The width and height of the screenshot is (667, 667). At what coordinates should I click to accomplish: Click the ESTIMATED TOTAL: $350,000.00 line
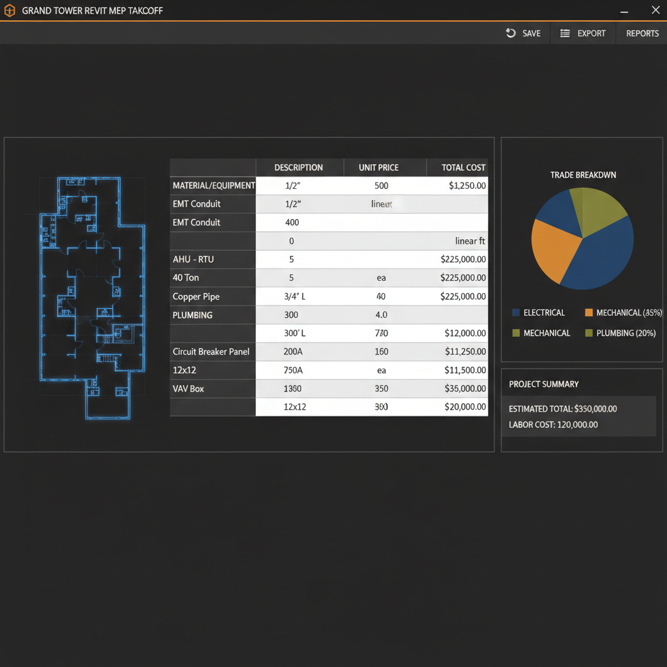tap(562, 409)
